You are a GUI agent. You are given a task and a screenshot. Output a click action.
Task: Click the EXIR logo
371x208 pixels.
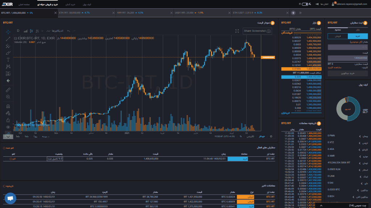pyautogui.click(x=7, y=4)
